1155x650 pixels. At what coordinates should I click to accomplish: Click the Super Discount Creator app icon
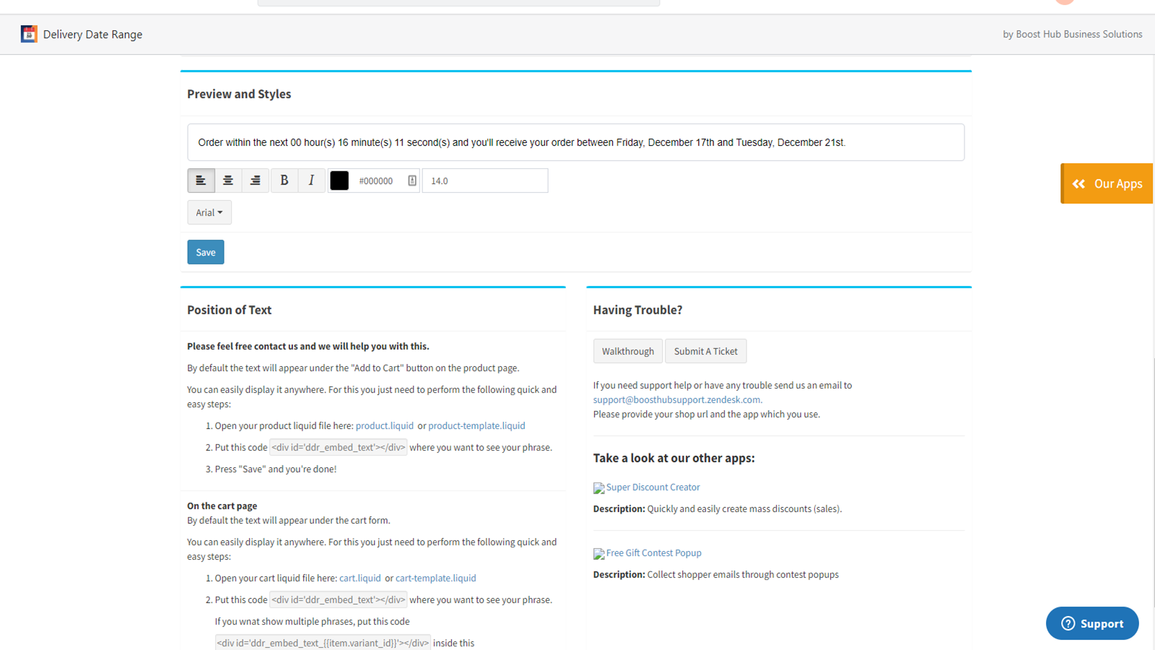(x=598, y=488)
